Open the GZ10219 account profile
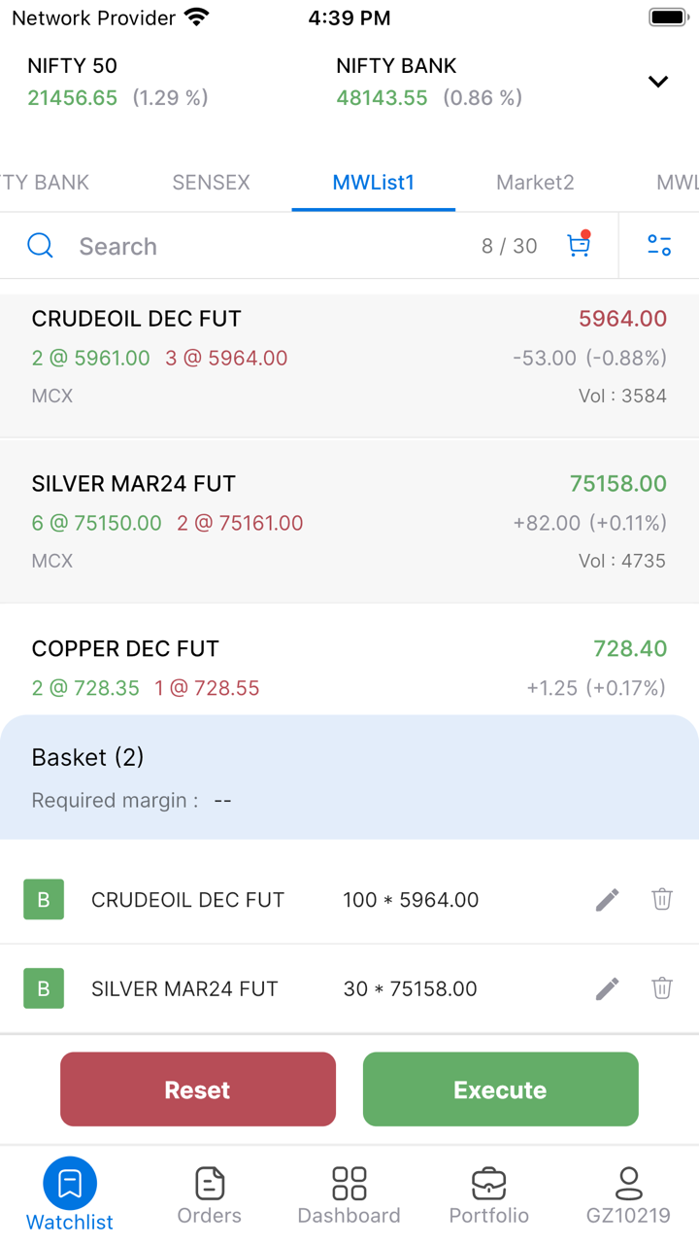This screenshot has width=699, height=1244. coord(628,1195)
